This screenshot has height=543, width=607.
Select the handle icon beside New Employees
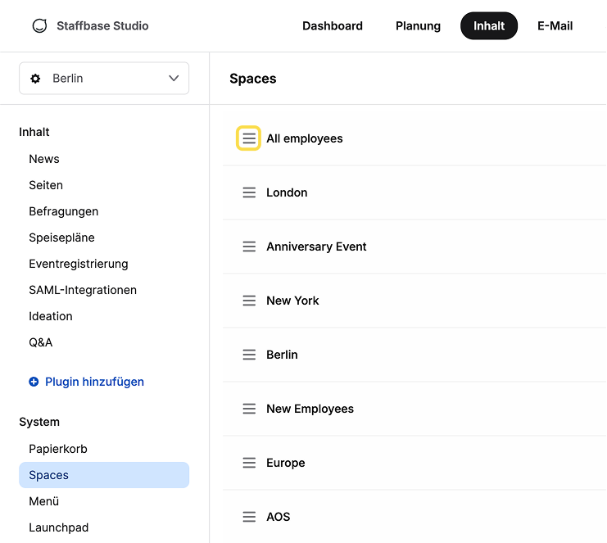click(249, 410)
